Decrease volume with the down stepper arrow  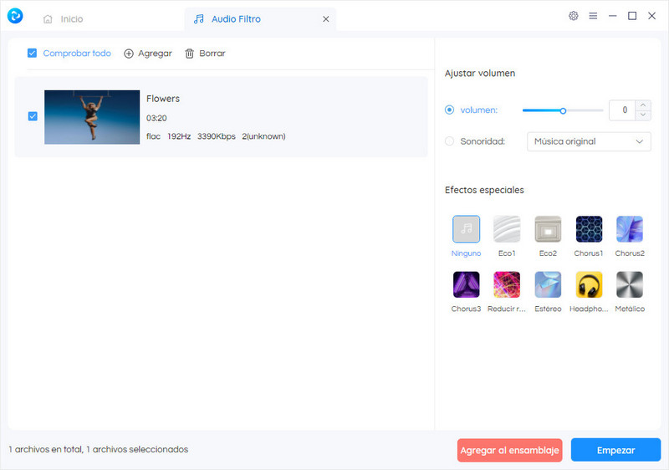pos(643,115)
